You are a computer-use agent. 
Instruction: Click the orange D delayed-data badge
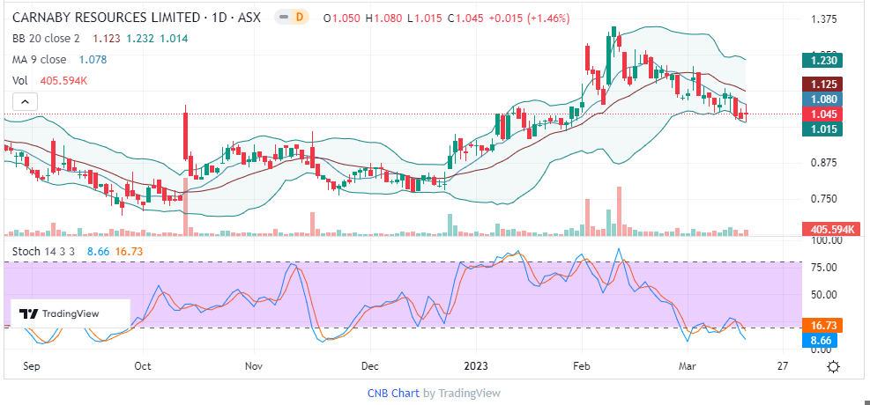click(x=299, y=18)
